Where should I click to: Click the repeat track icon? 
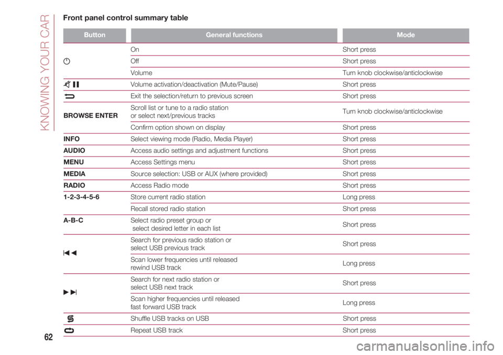point(69,330)
